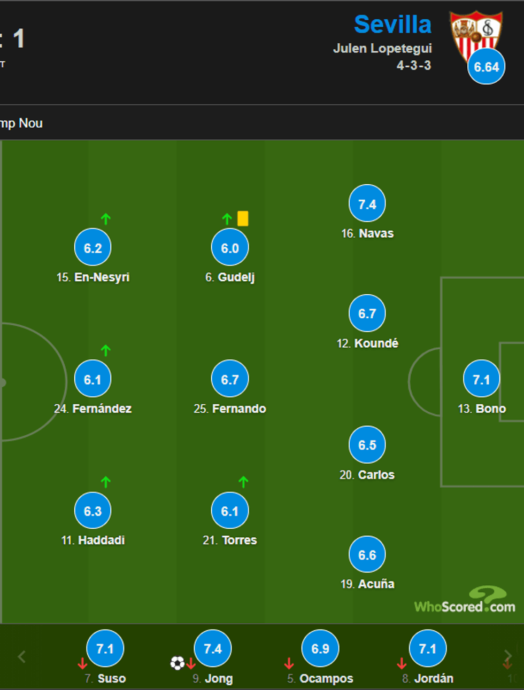Click the Acuña player name label

pos(375,584)
